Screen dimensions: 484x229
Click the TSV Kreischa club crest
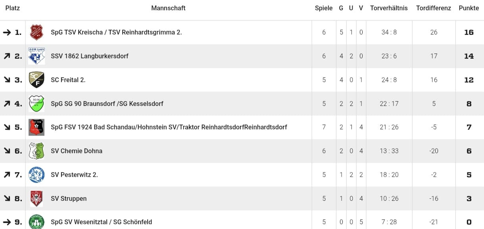point(36,33)
